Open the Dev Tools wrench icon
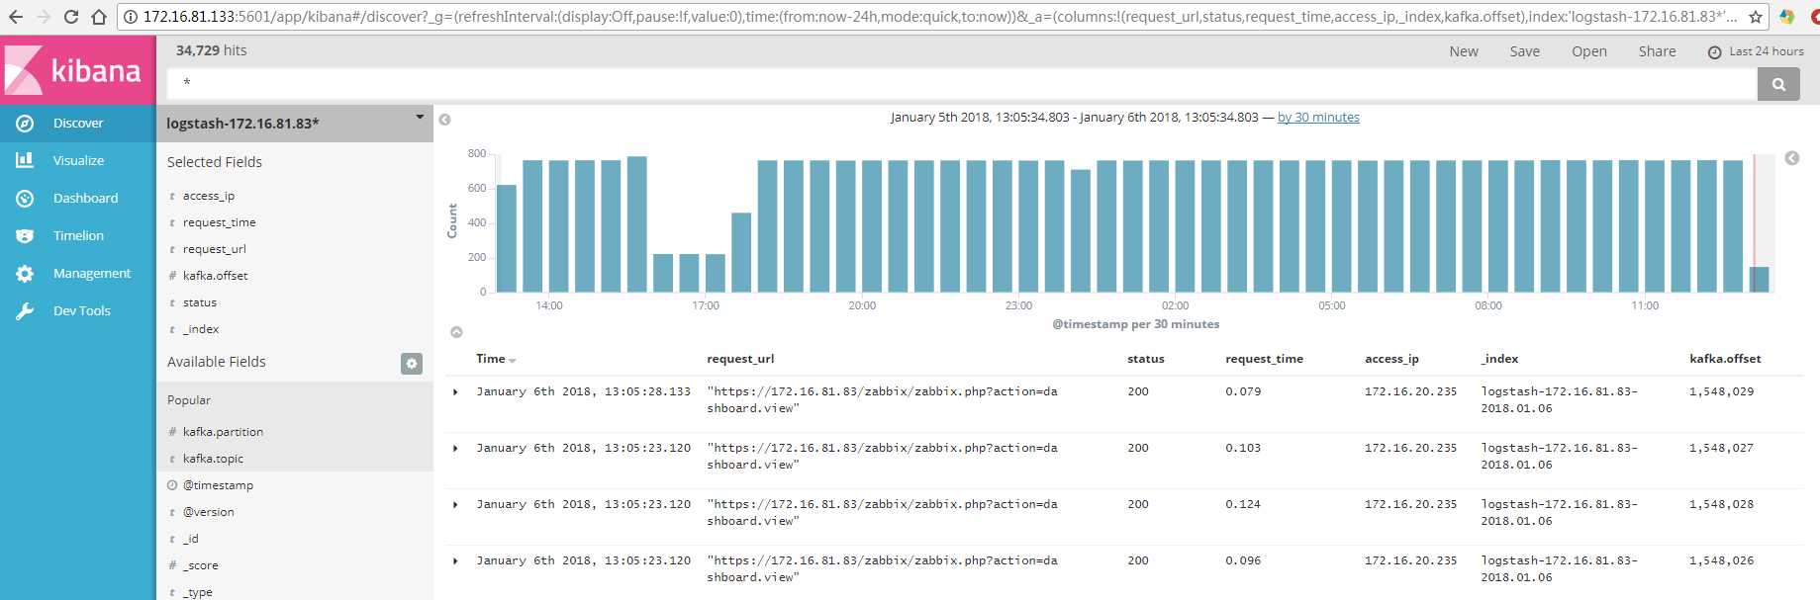The image size is (1820, 600). pyautogui.click(x=25, y=310)
